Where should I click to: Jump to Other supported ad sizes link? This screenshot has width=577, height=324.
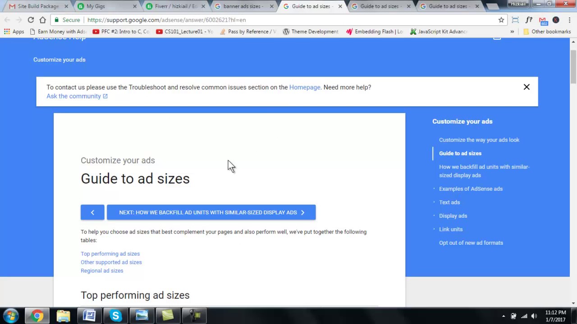coord(111,262)
